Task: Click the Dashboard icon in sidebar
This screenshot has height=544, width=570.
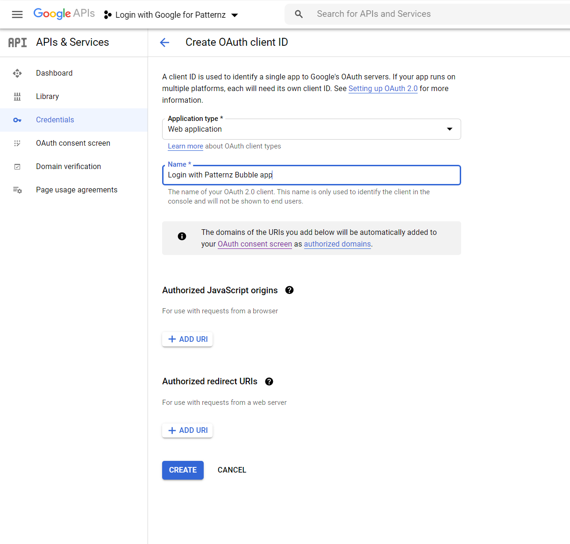Action: pos(17,73)
